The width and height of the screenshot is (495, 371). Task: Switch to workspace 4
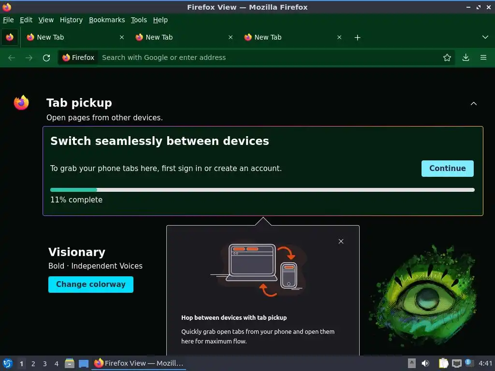point(57,364)
